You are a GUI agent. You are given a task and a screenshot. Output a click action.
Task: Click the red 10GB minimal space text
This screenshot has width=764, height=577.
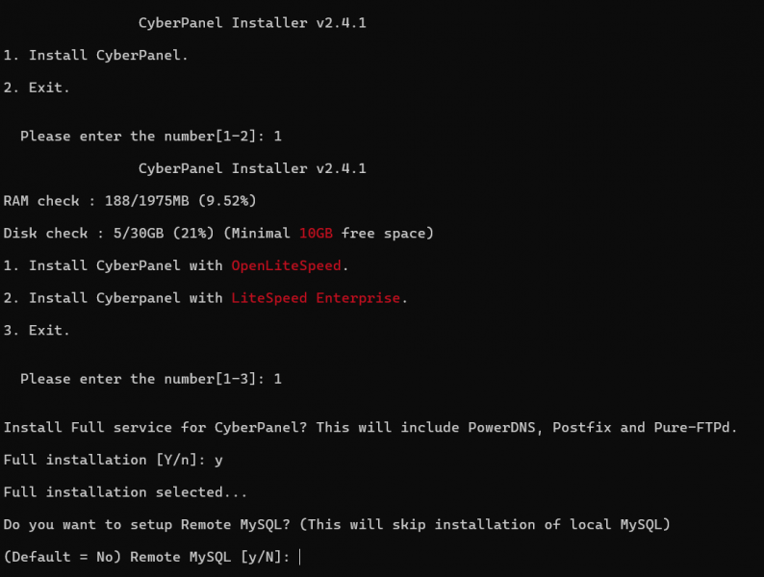point(316,234)
